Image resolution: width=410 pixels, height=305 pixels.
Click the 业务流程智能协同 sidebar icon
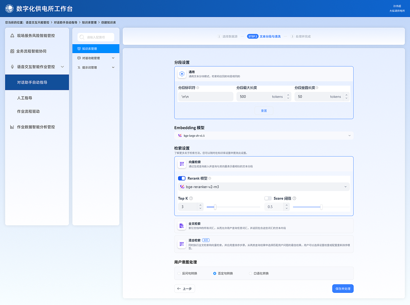click(x=12, y=51)
